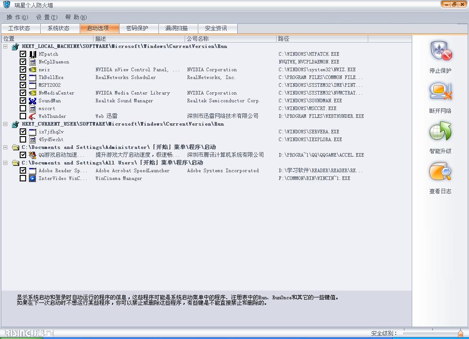Switch to the 安全资讯 tab
This screenshot has width=469, height=339.
pyautogui.click(x=218, y=28)
